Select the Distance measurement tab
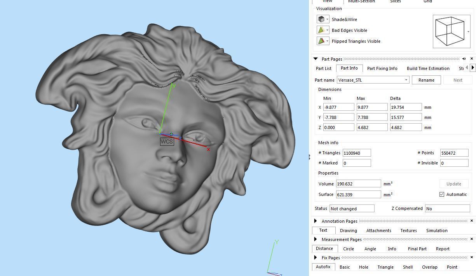Screen dimensions: 476x276 324,248
